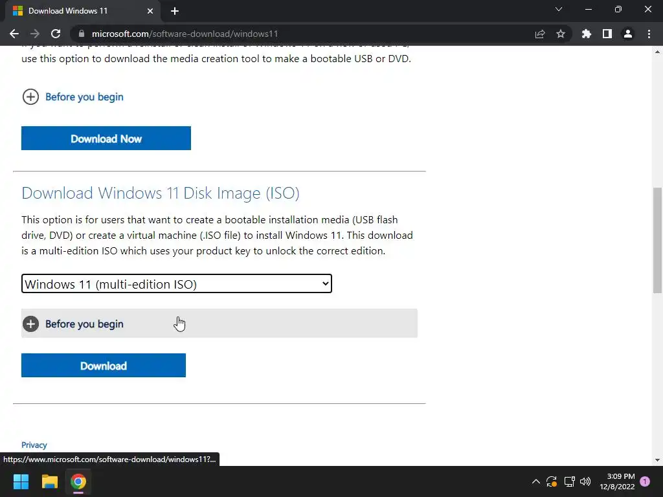
Task: Open File Explorer from the taskbar
Action: [49, 481]
